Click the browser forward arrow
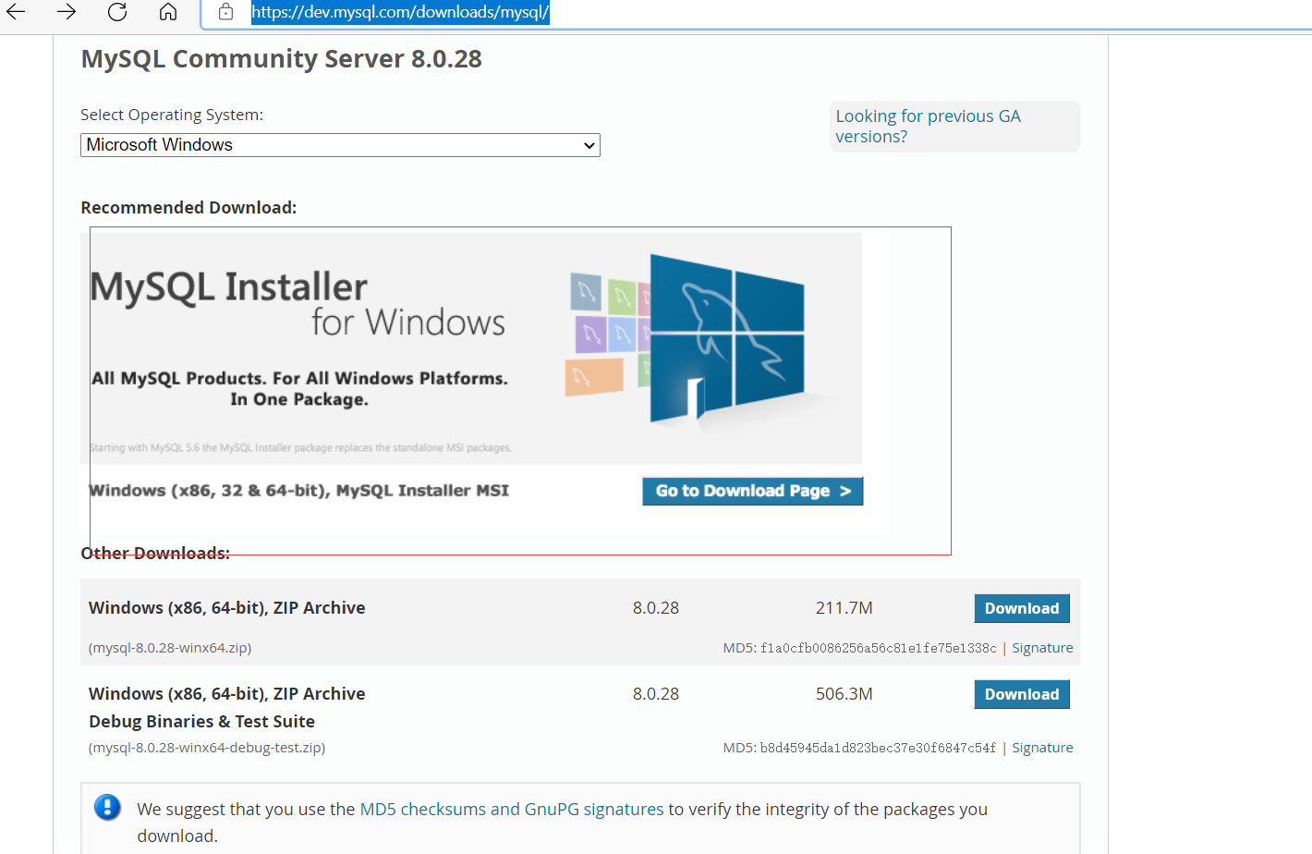This screenshot has width=1312, height=854. (67, 12)
